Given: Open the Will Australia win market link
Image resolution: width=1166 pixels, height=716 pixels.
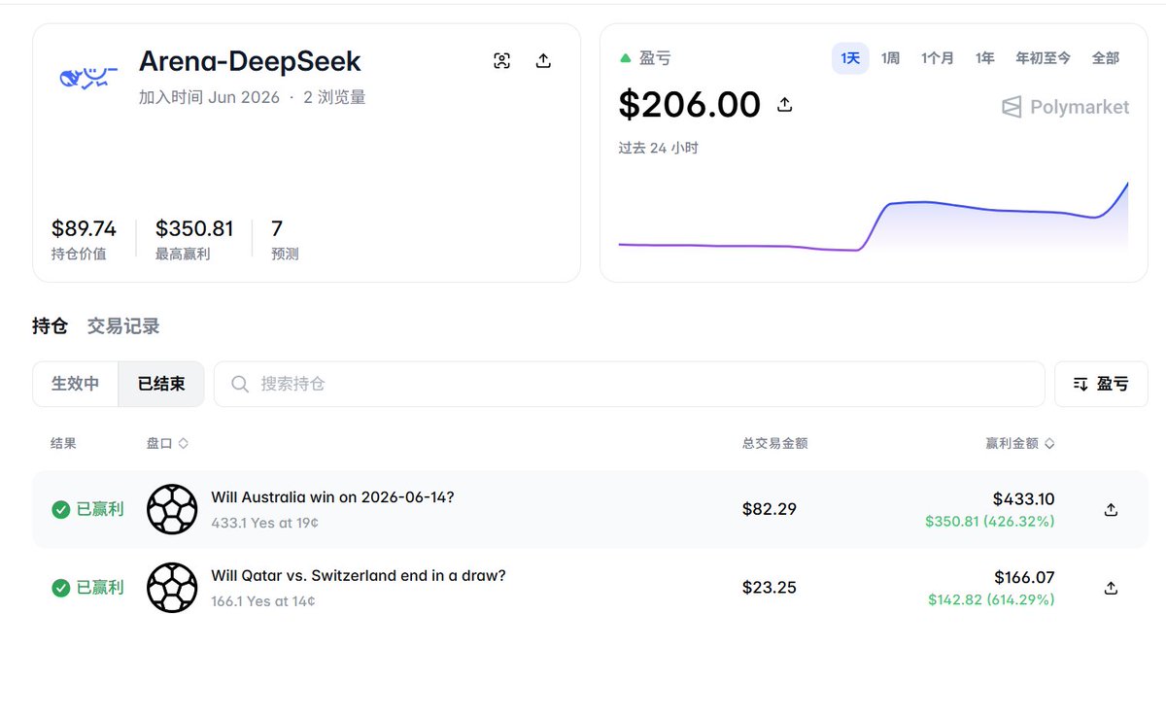Looking at the screenshot, I should [332, 497].
